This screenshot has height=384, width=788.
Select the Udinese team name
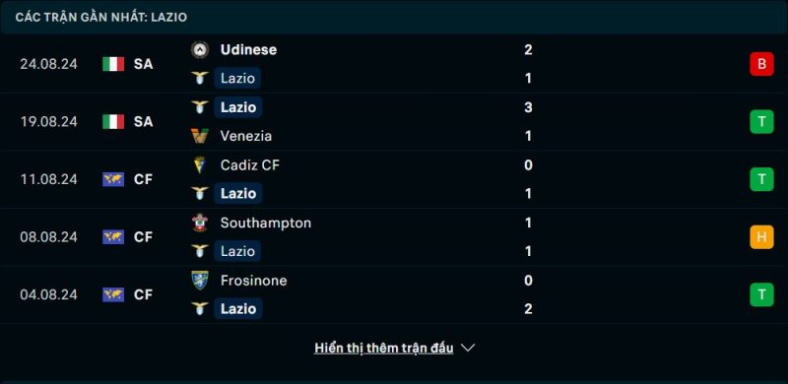tap(248, 50)
